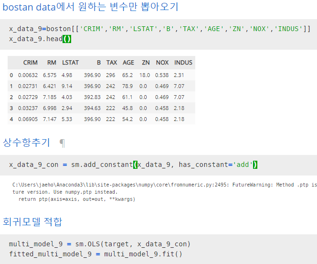The image size is (317, 264).
Task: Click the B column header
Action: [99, 63]
